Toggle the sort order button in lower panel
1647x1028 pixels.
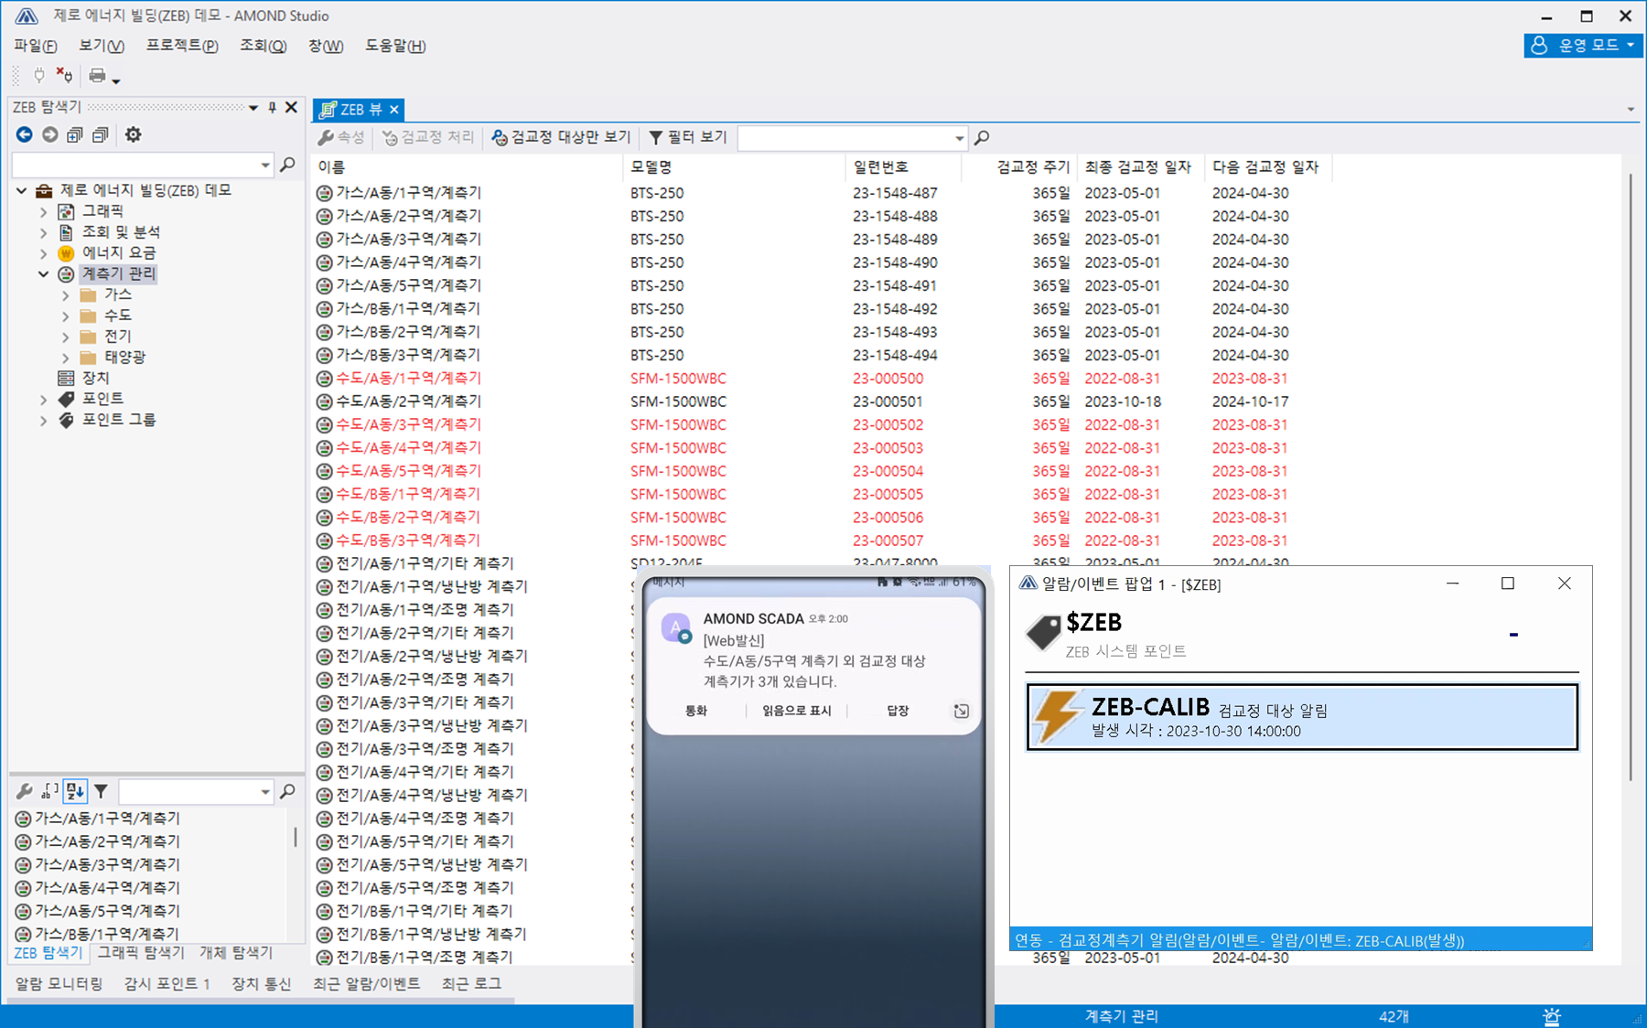(x=75, y=791)
